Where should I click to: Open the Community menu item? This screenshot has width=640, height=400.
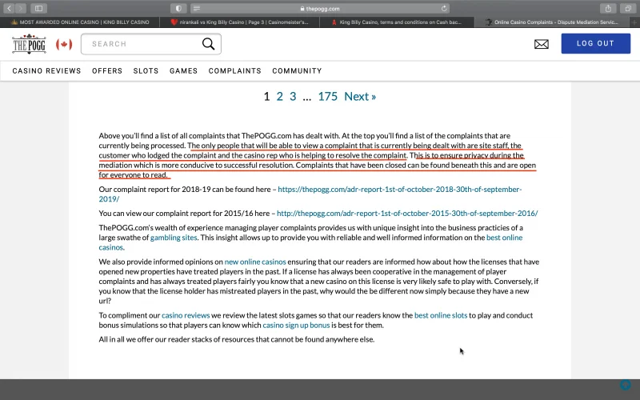click(x=297, y=71)
